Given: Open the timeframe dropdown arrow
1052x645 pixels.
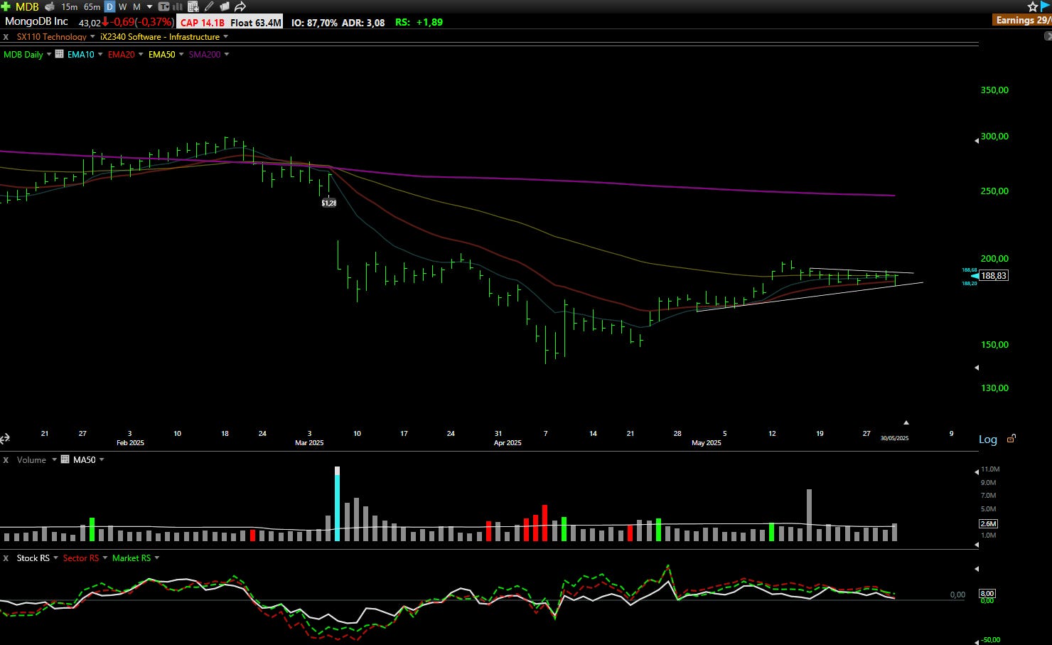Looking at the screenshot, I should tap(149, 6).
